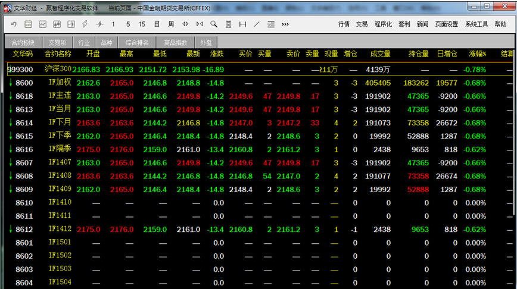Open the line chart view icon
Image resolution: width=517 pixels, height=289 pixels.
[42, 24]
